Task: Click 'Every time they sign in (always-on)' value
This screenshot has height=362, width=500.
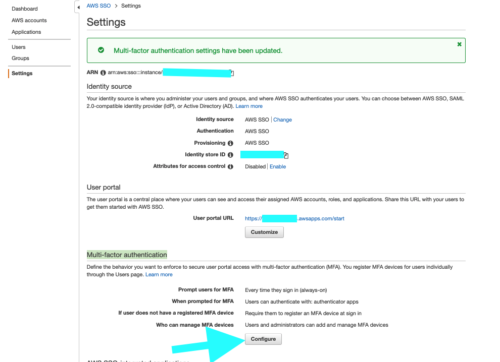Action: click(286, 290)
